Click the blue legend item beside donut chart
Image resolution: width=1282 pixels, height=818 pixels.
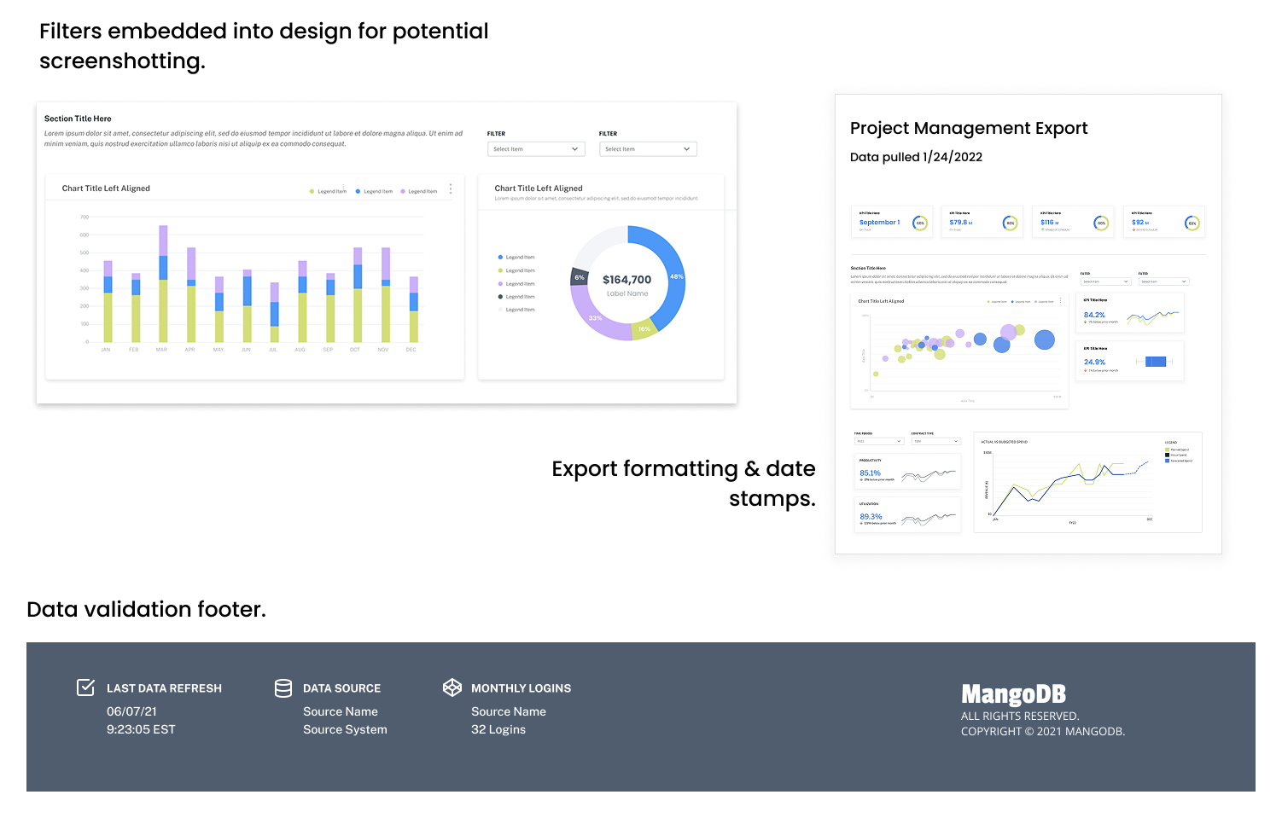tap(516, 257)
